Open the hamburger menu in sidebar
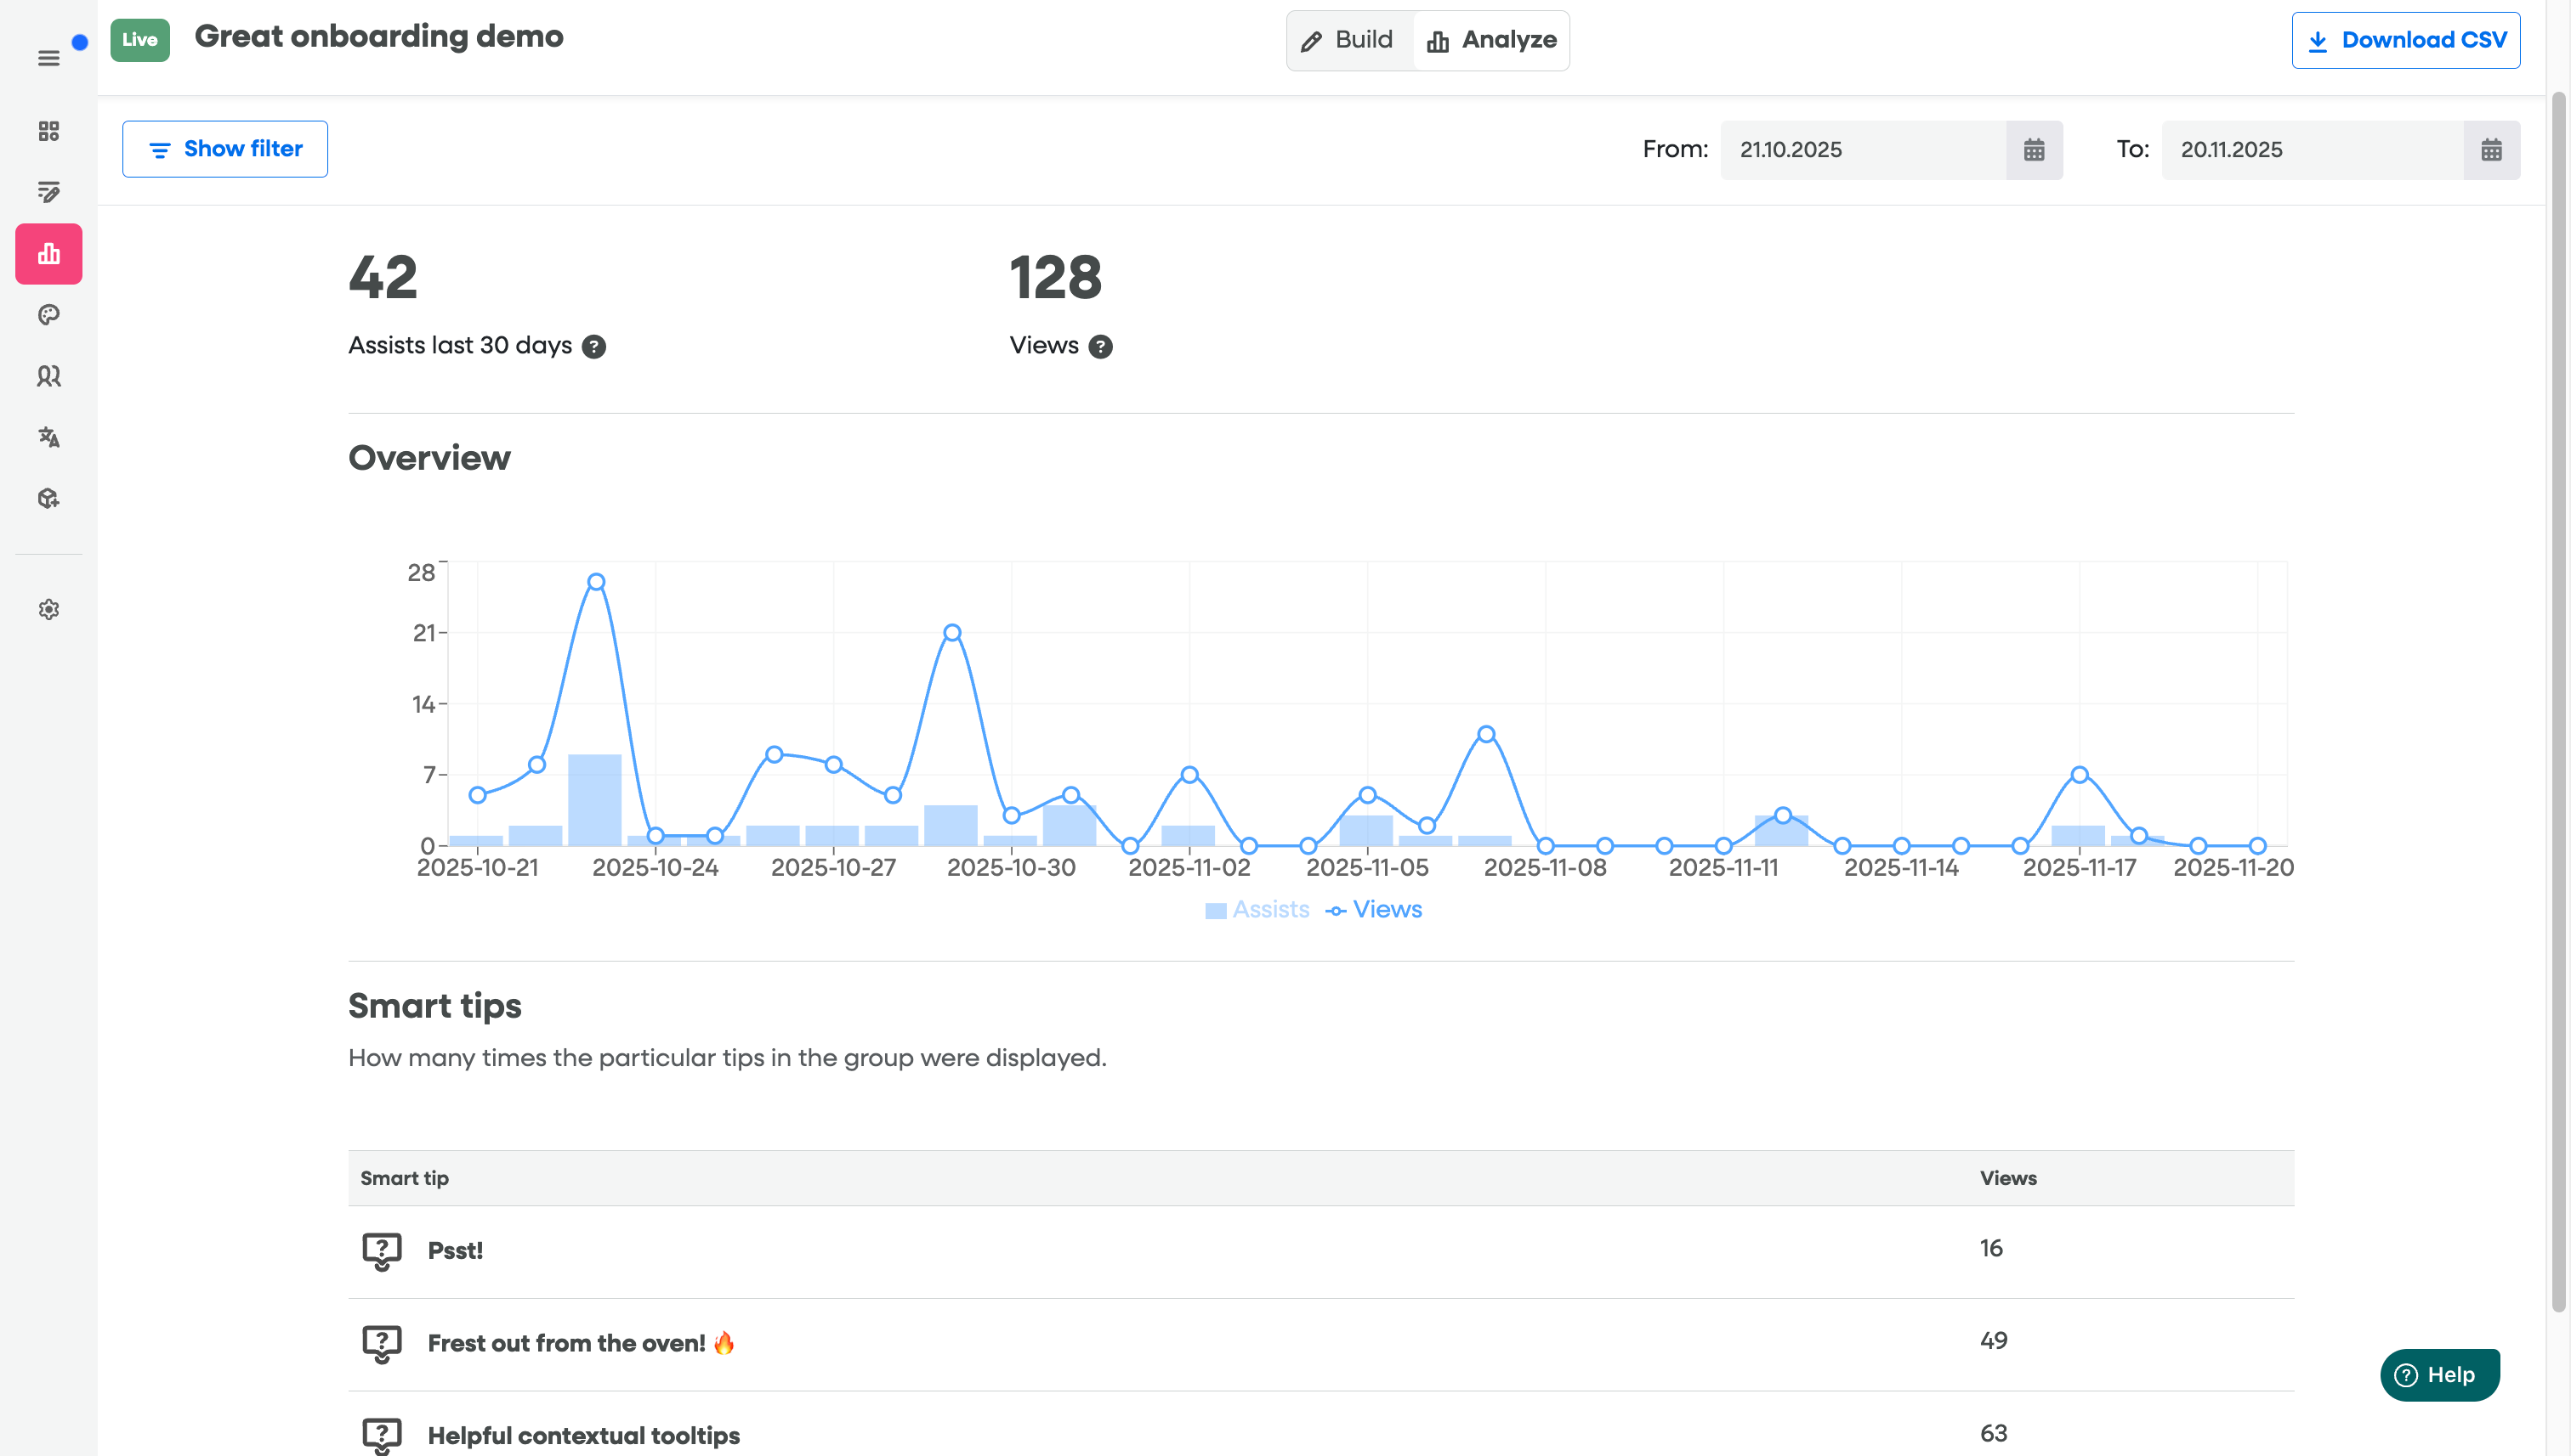This screenshot has width=2571, height=1456. click(48, 58)
